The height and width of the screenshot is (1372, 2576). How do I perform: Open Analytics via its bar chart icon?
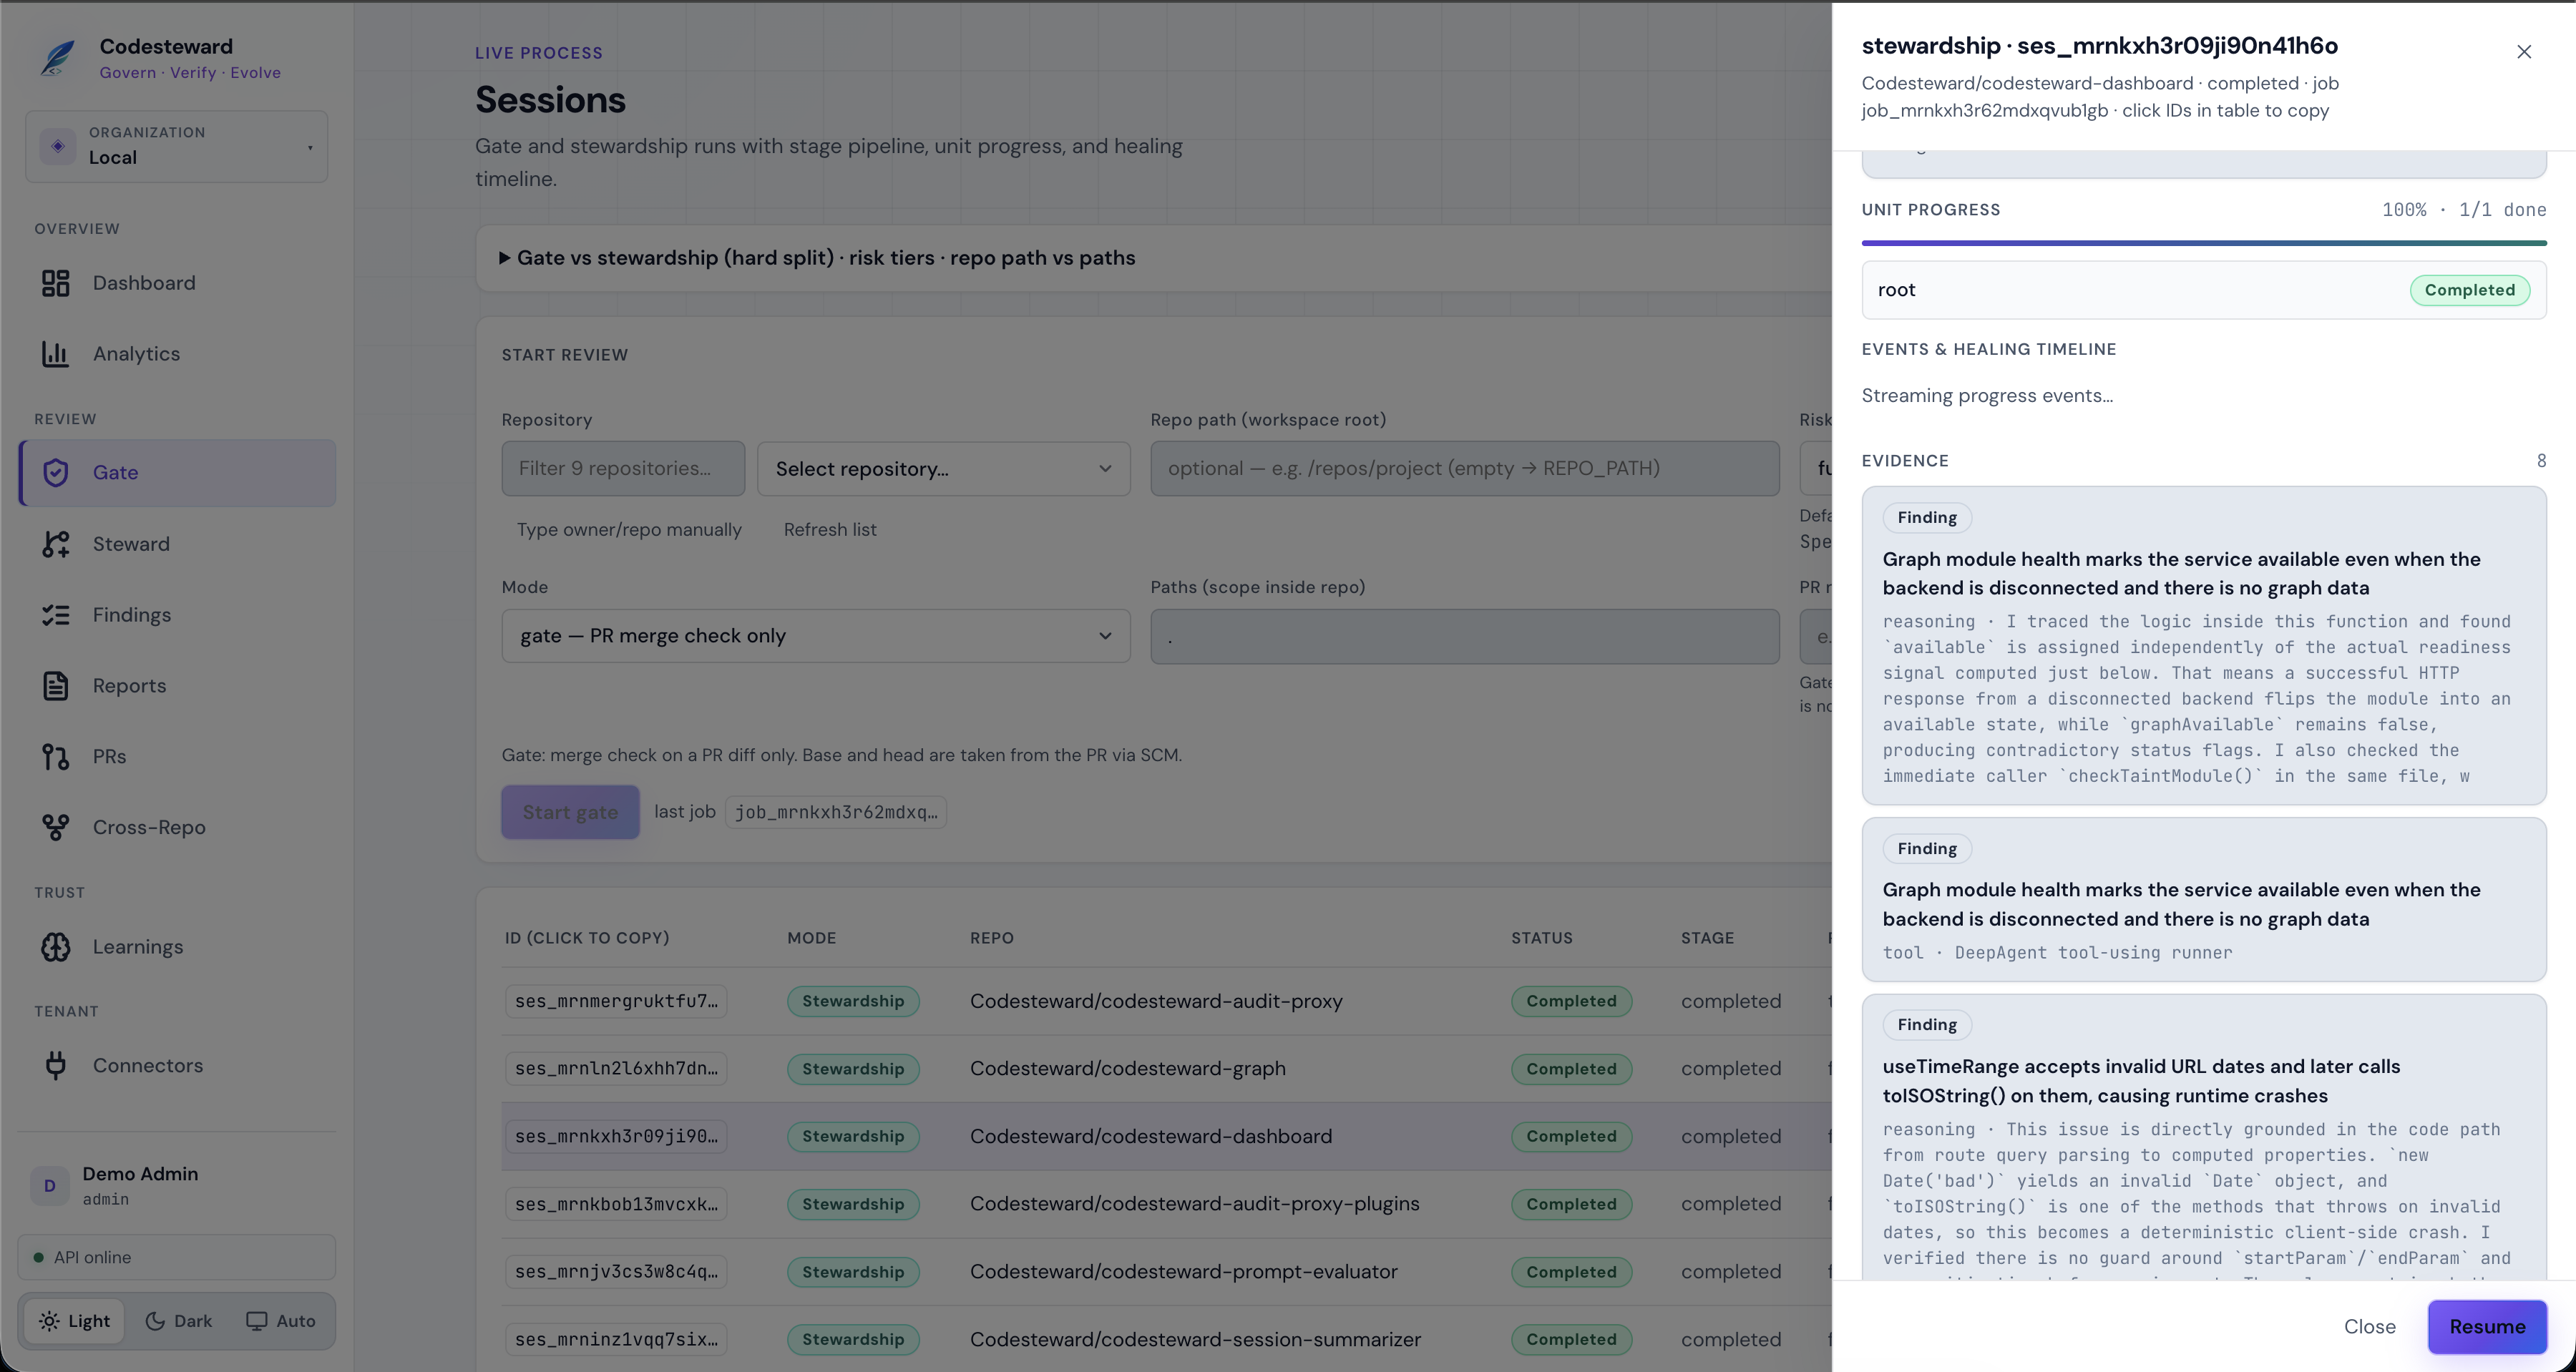[x=56, y=354]
